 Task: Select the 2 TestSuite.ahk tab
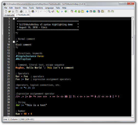click(x=23, y=15)
